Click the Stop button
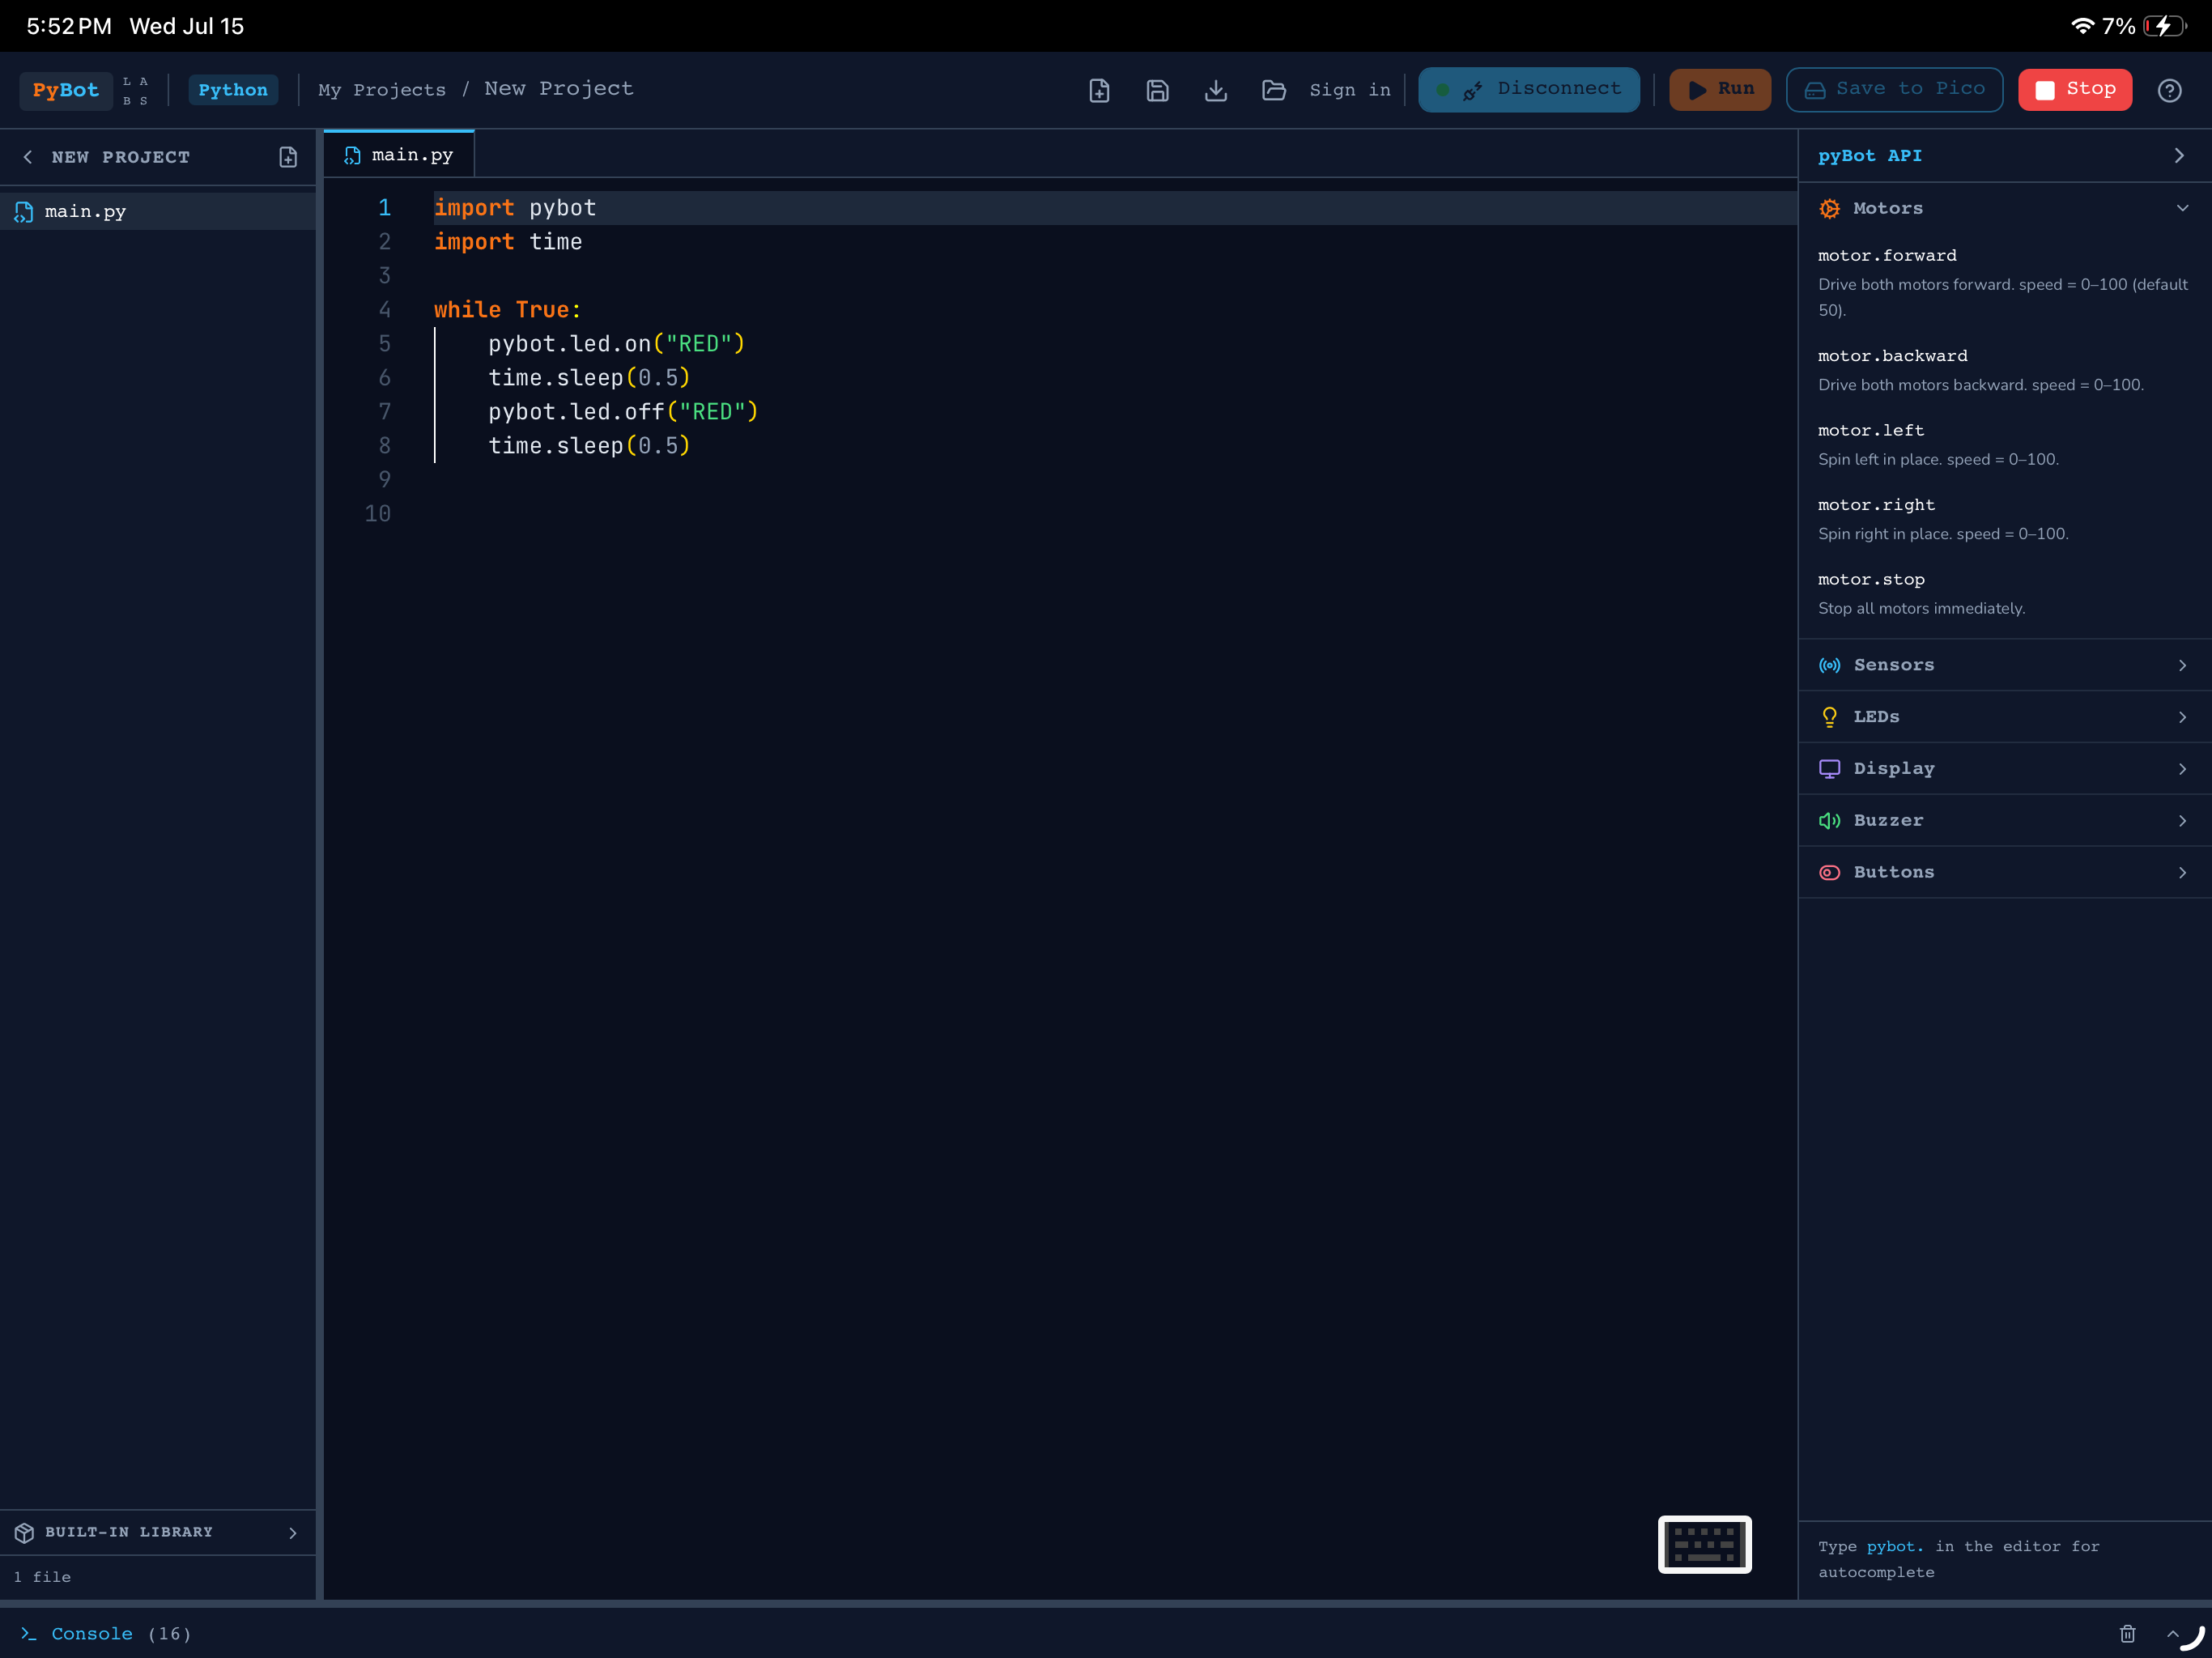Viewport: 2212px width, 1658px height. pos(2074,89)
